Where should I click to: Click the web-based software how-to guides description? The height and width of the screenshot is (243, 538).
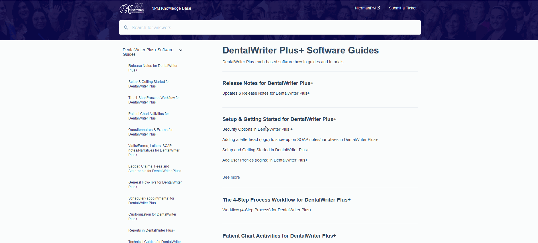tap(283, 62)
